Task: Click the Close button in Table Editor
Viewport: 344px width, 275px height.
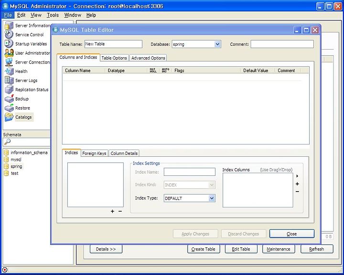Action: [292, 234]
